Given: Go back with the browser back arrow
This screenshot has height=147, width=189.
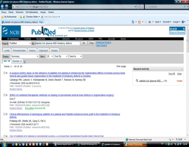Looking at the screenshot, I should point(2,7).
